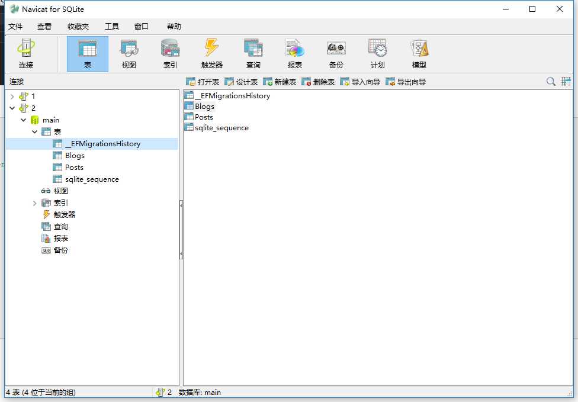The image size is (578, 402).
Task: Click 导入向导 (Import Wizard) button
Action: [360, 82]
